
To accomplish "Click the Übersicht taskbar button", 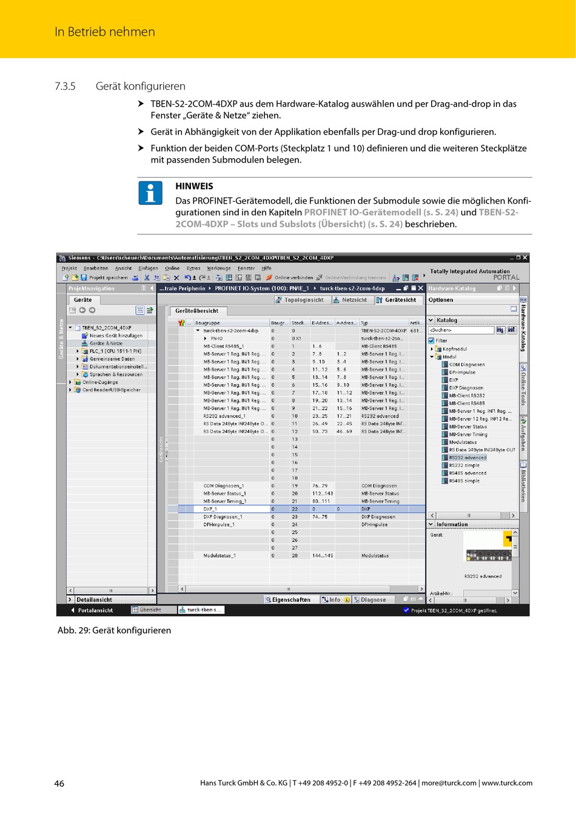I will (153, 610).
